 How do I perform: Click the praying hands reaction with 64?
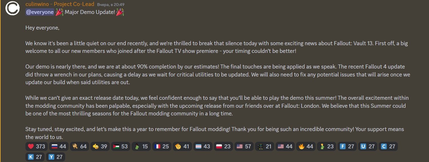(79, 147)
